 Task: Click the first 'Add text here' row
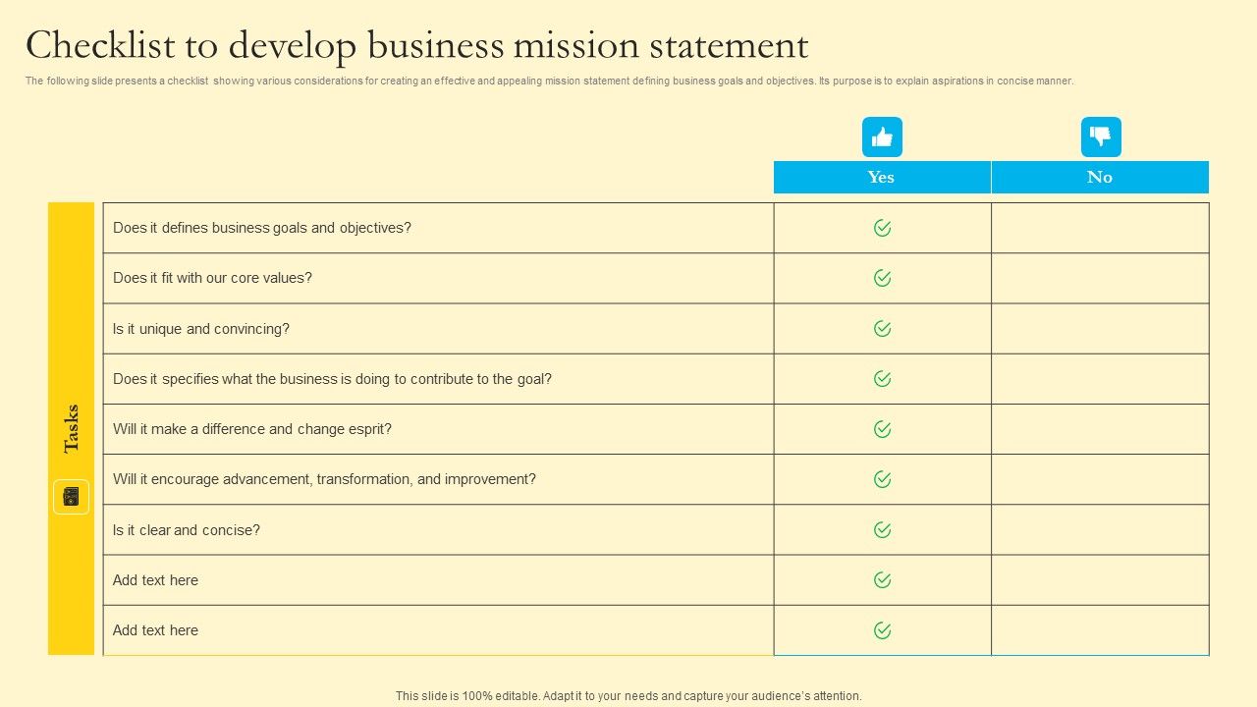(x=155, y=580)
